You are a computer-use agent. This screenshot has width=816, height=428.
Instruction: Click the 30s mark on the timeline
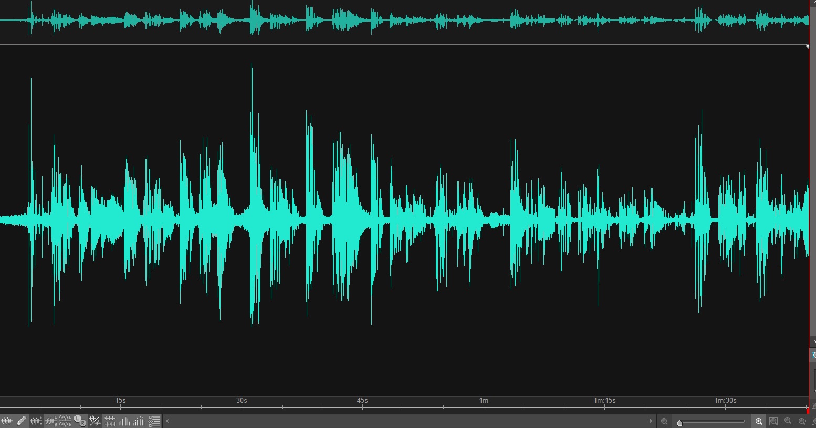242,400
